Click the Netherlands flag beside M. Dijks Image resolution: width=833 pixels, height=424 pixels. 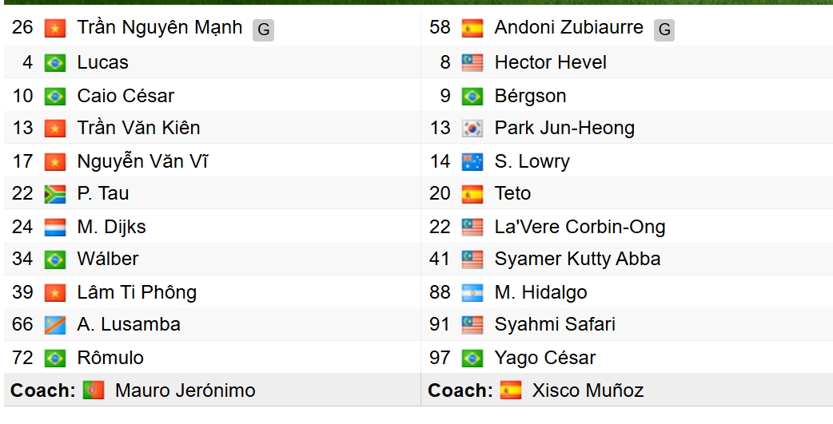54,228
